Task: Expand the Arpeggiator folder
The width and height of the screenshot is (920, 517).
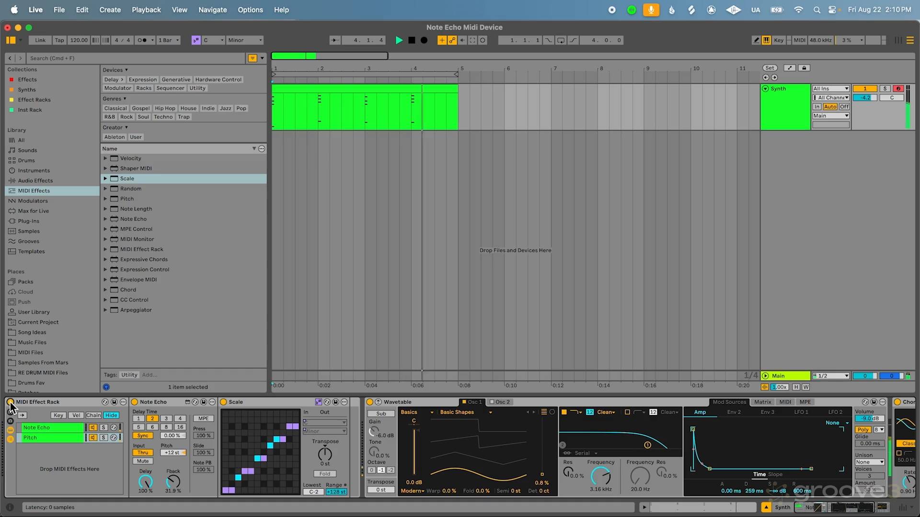Action: pyautogui.click(x=105, y=310)
